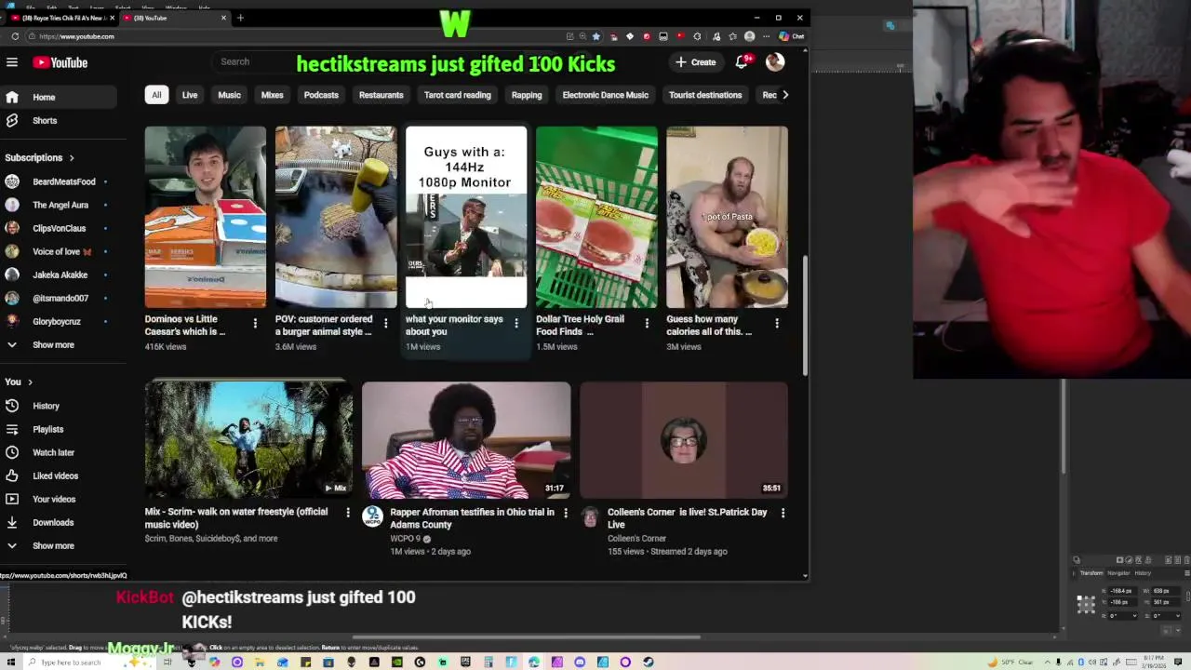Screen dimensions: 1191x670
Task: Play the $crim walk on water mix
Action: pos(248,440)
